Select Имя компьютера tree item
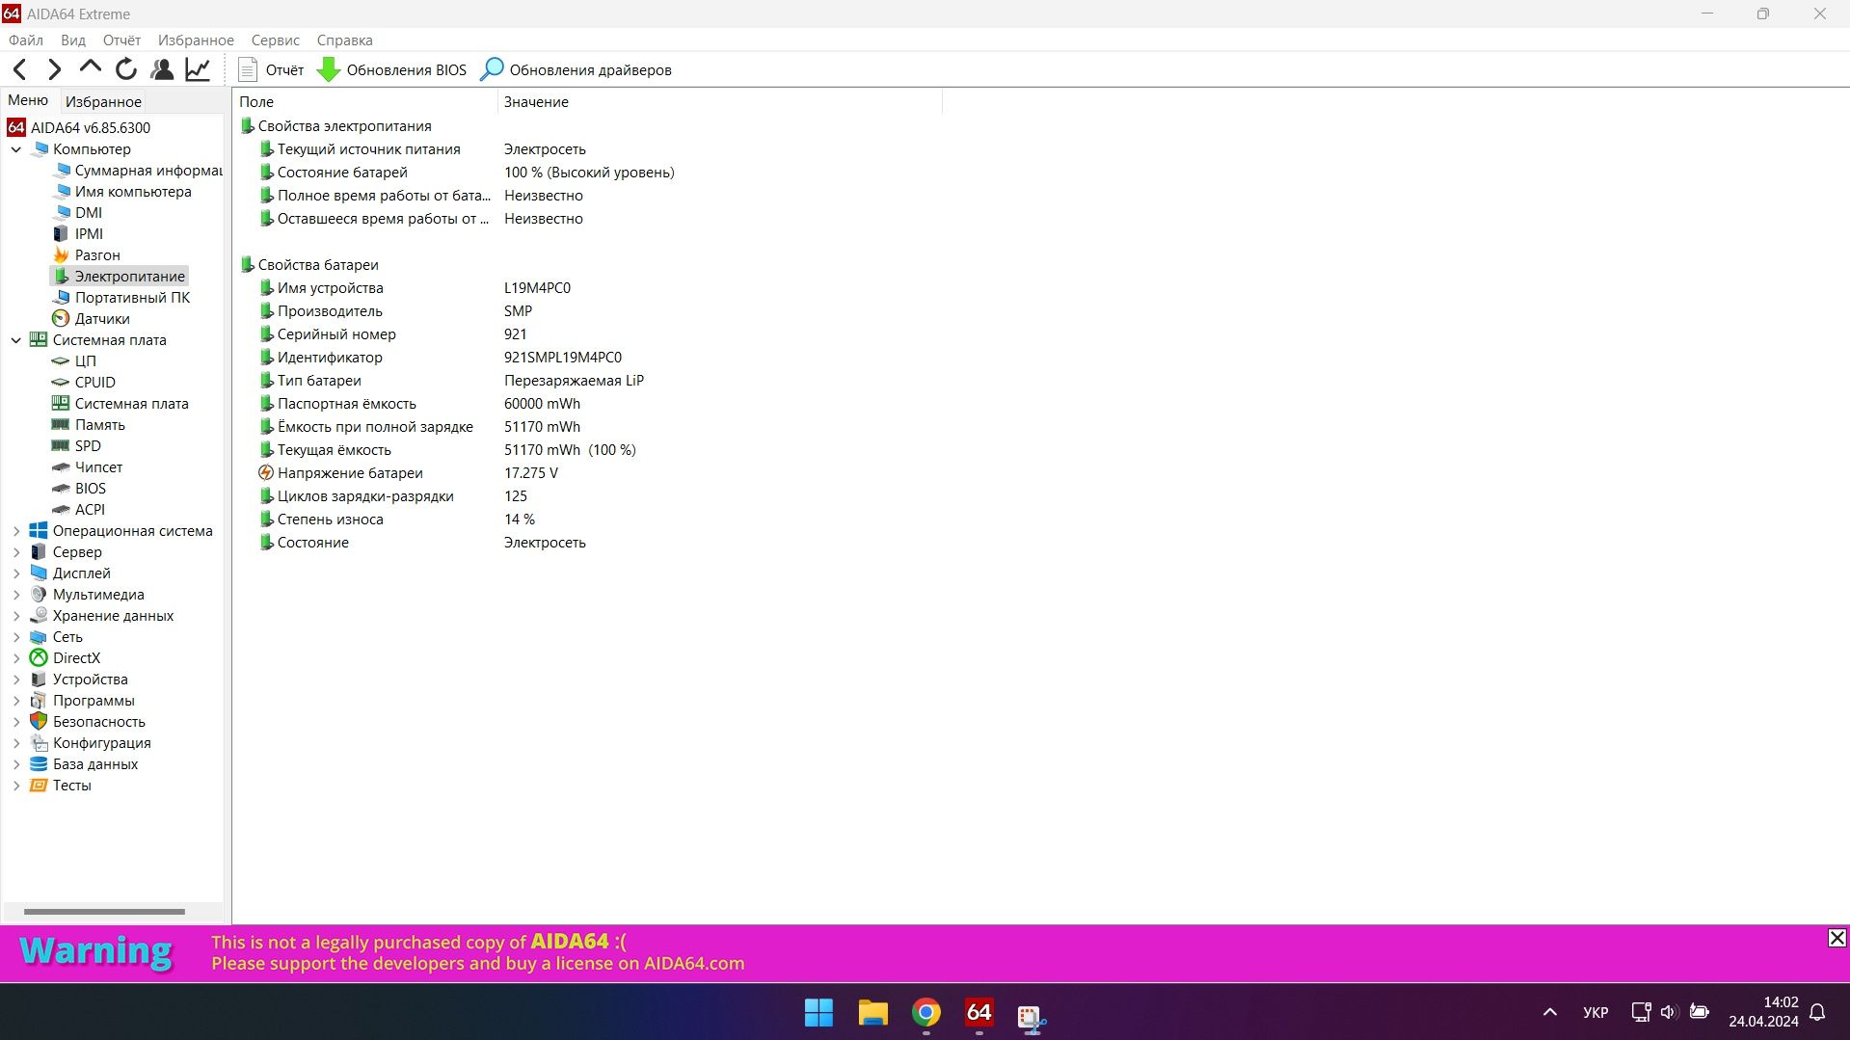This screenshot has height=1040, width=1850. click(x=133, y=192)
